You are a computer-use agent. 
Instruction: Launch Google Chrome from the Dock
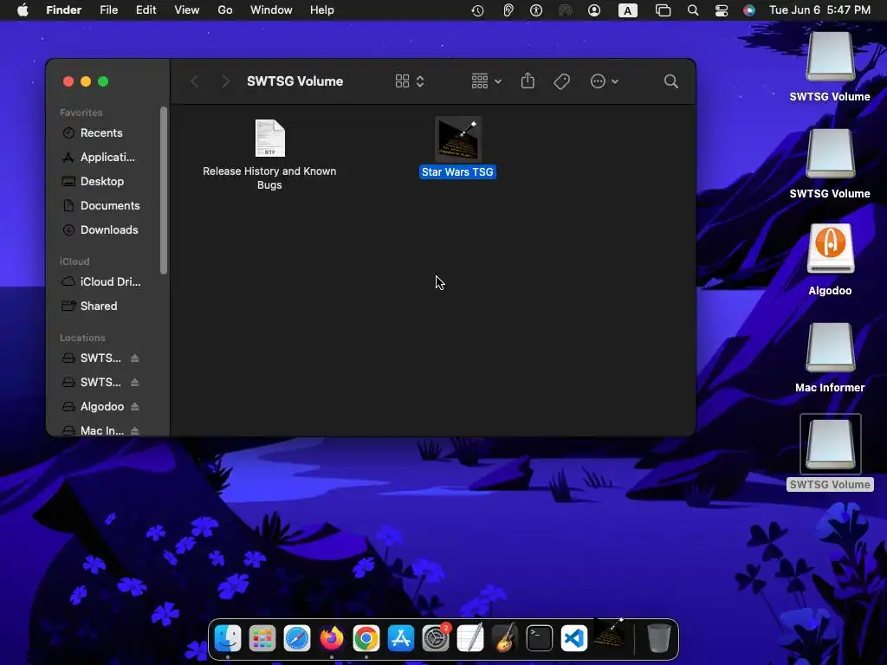(x=366, y=638)
